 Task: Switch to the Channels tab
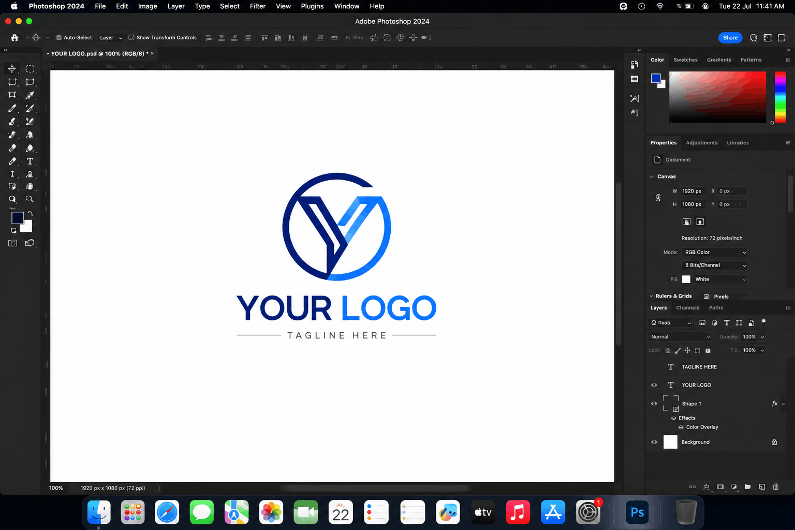click(x=688, y=308)
